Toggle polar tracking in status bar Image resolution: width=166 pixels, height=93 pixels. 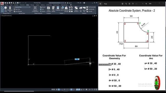tap(64, 89)
